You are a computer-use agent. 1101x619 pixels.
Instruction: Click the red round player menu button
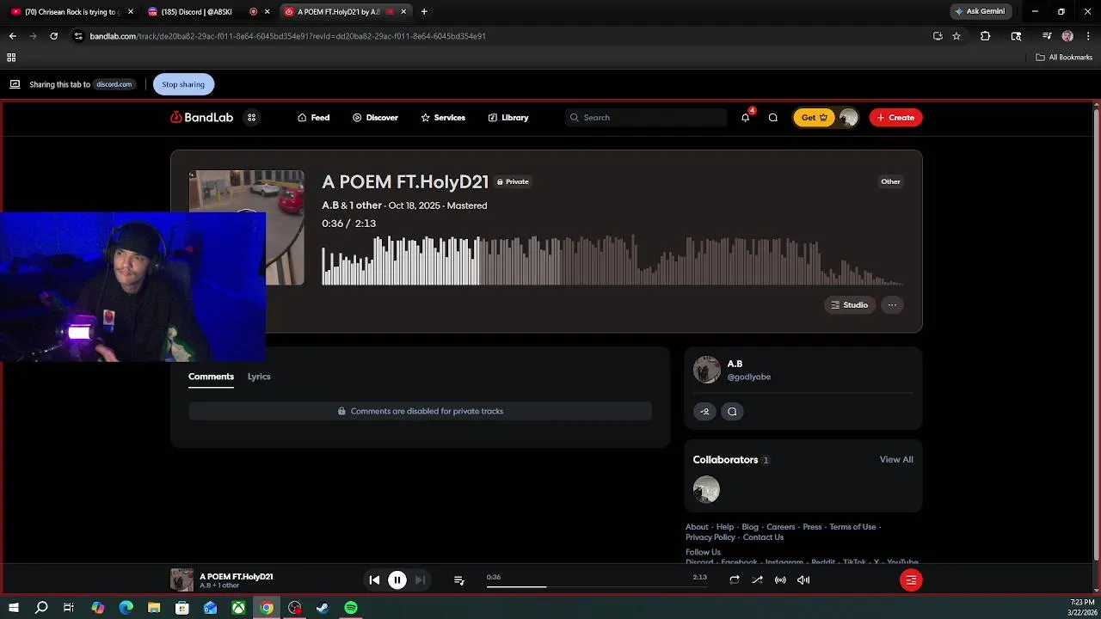[x=911, y=580]
